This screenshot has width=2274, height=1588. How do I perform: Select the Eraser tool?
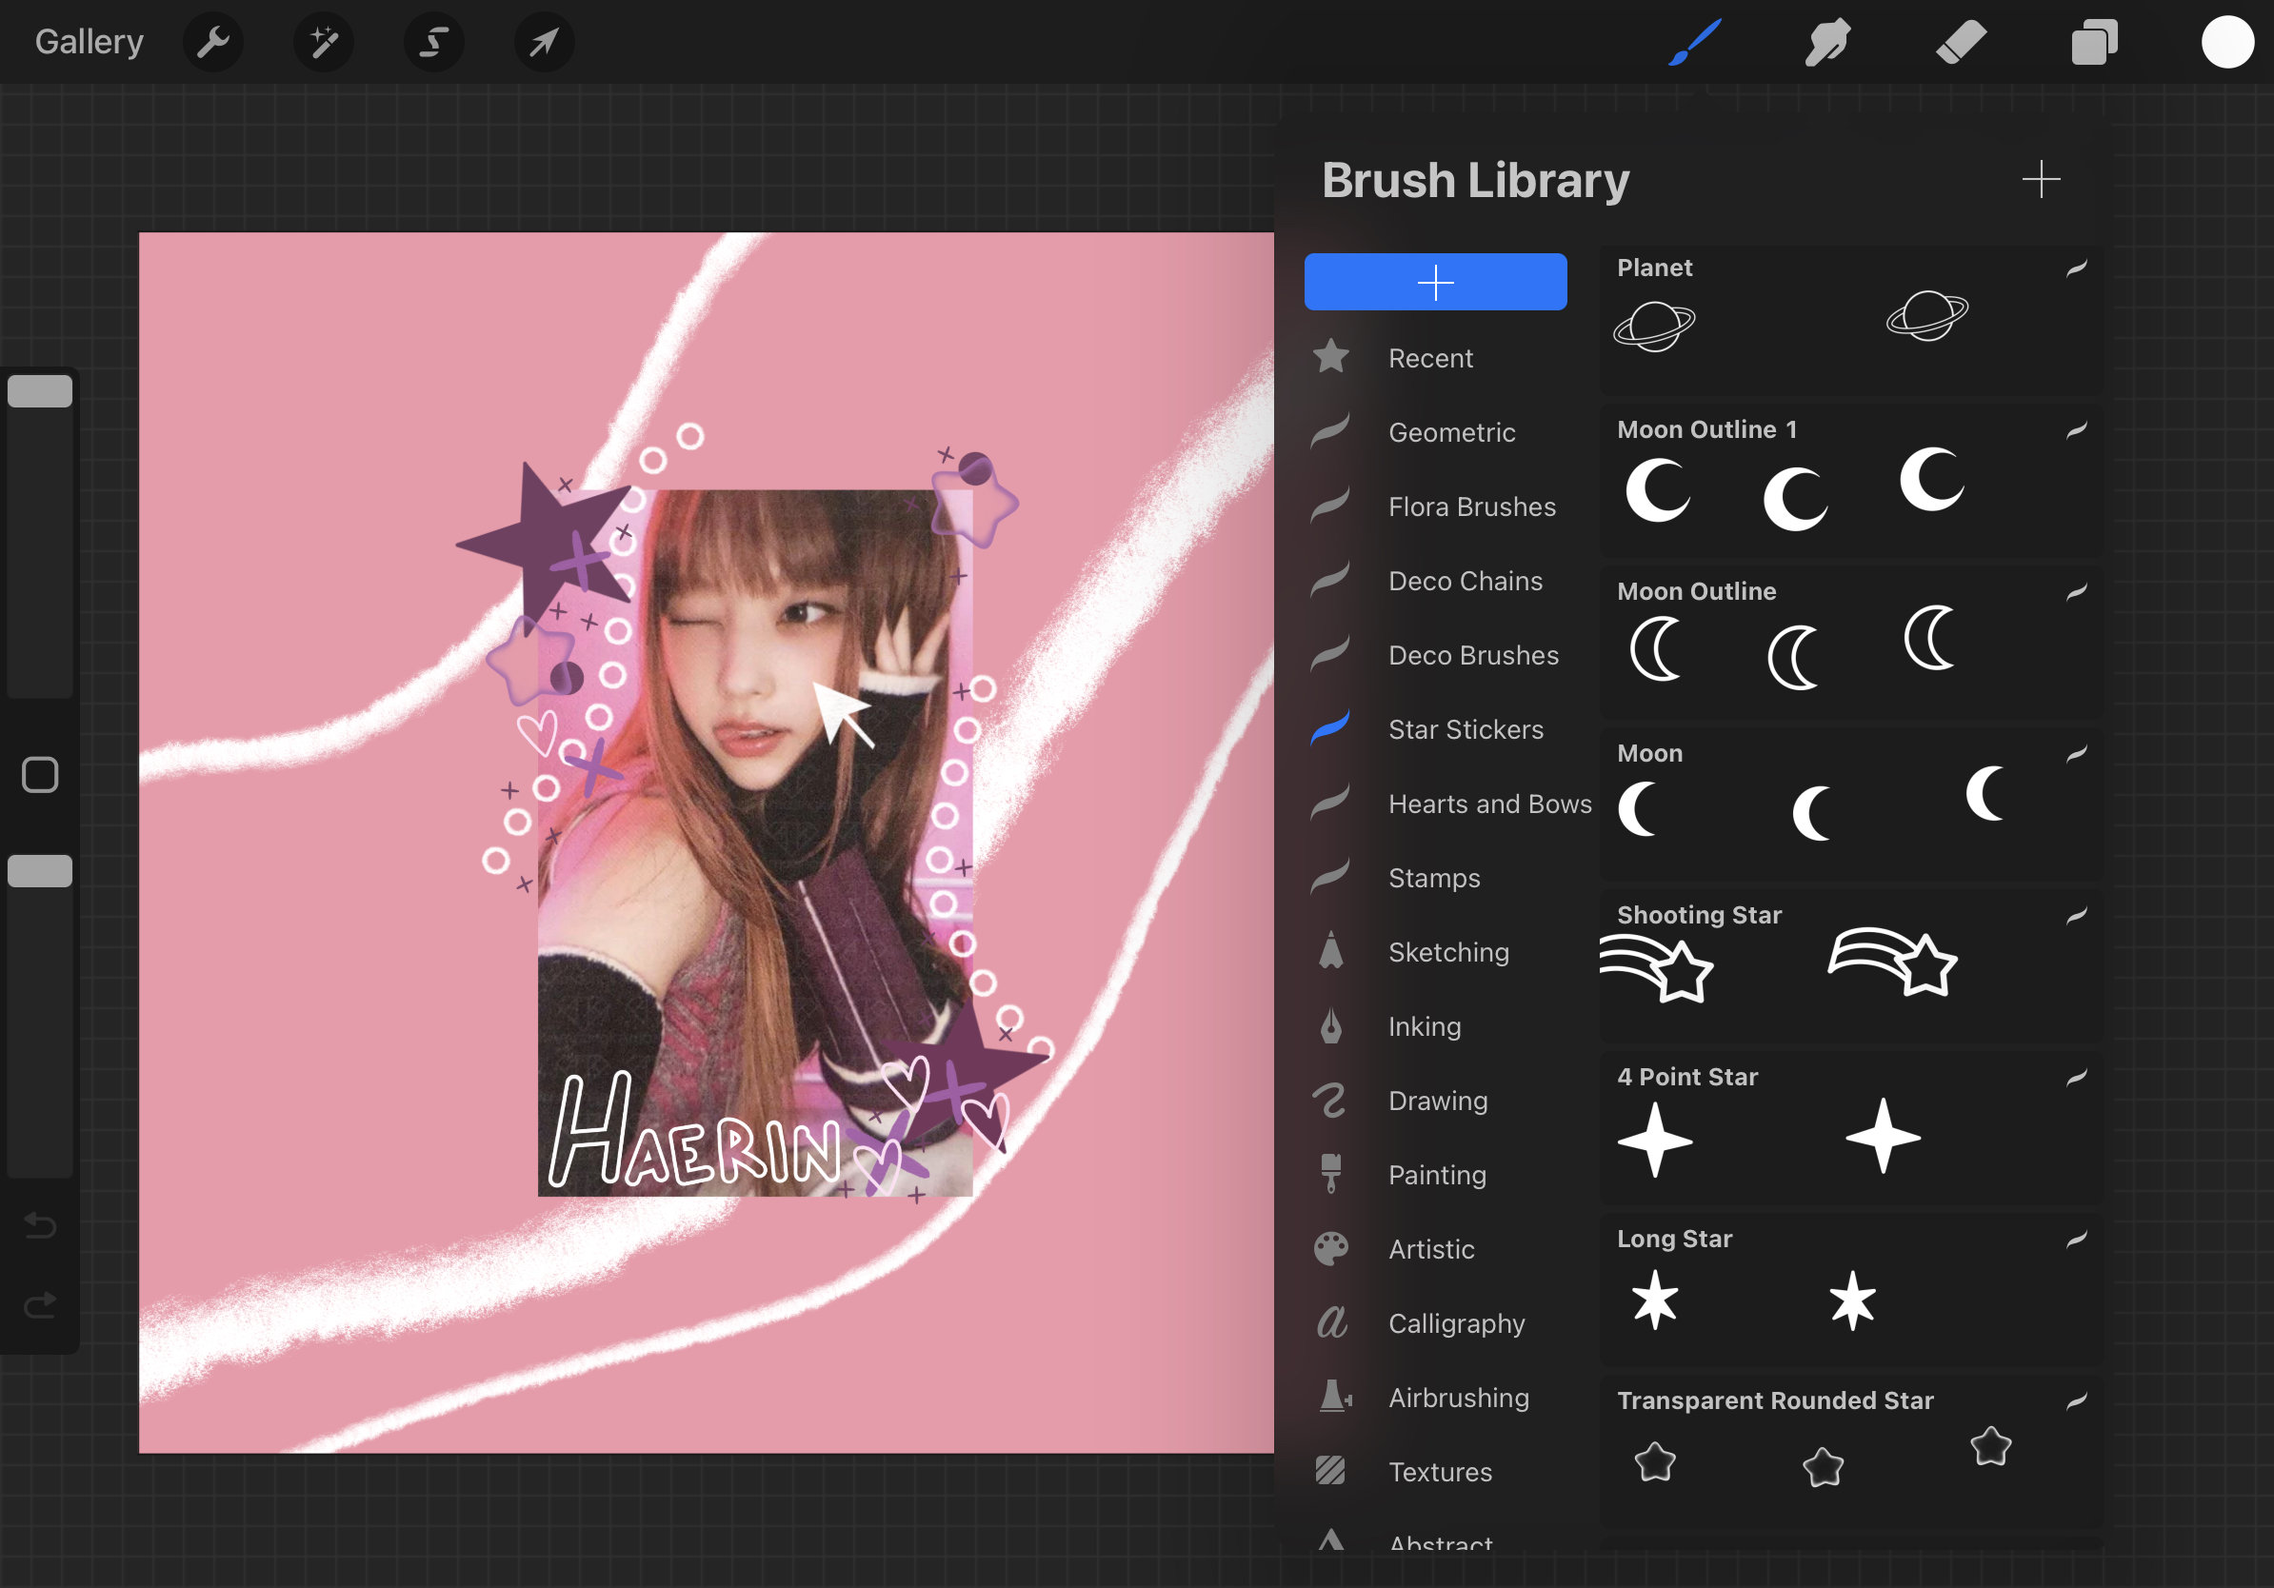[x=1960, y=42]
